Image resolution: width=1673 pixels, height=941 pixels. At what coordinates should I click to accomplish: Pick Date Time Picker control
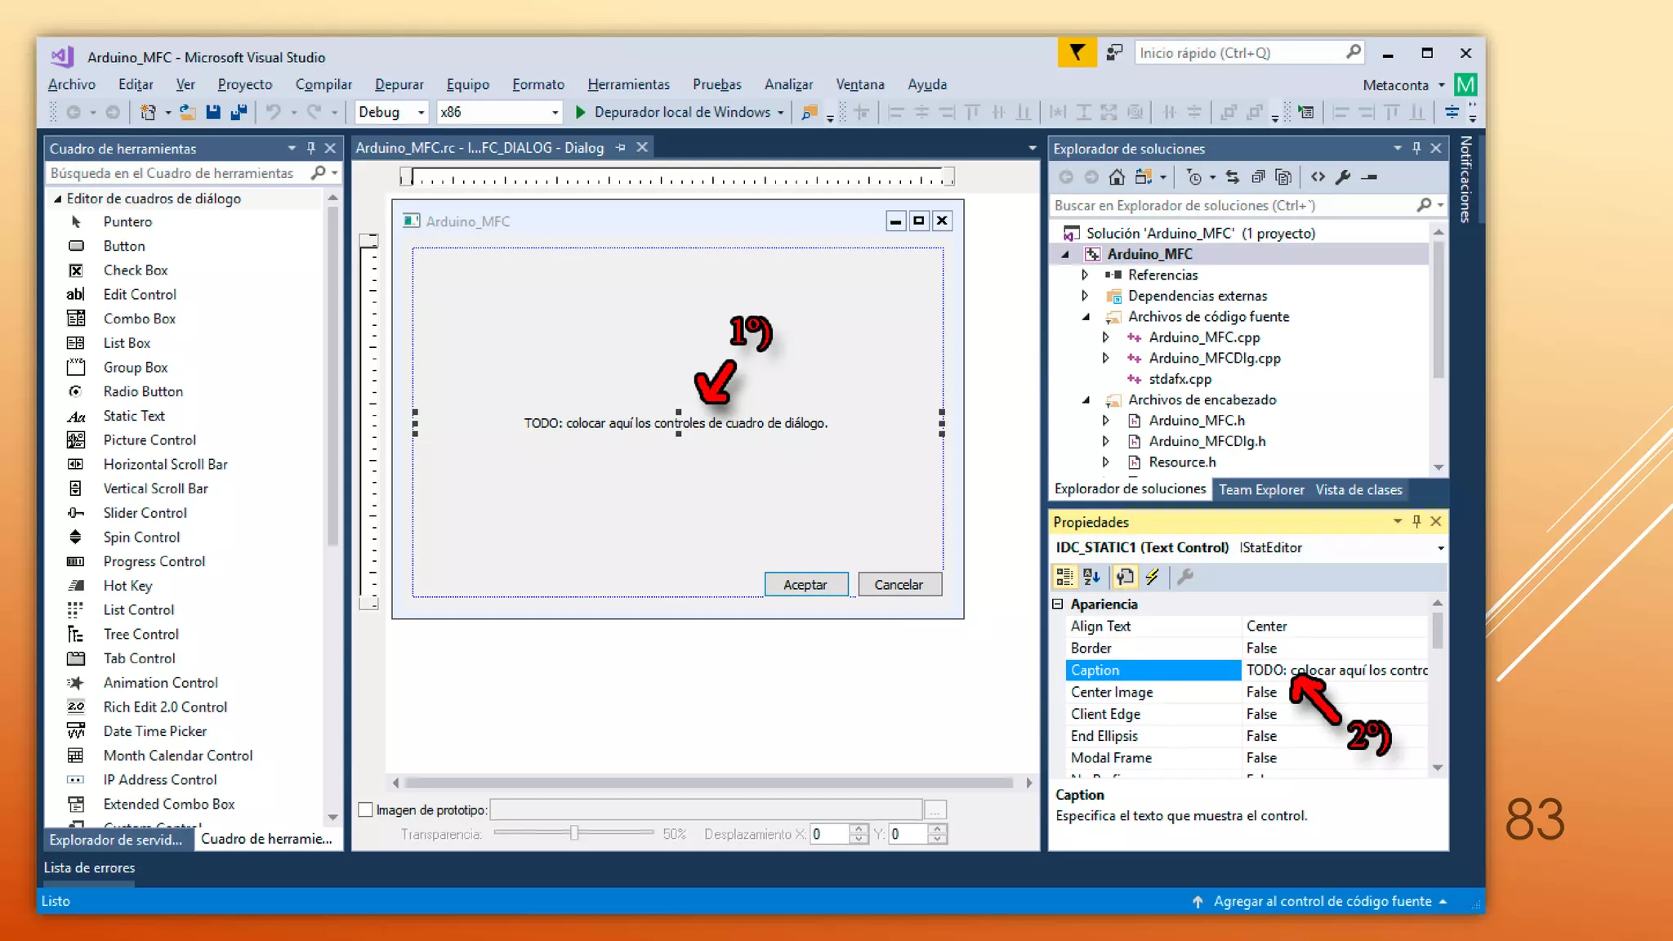tap(154, 731)
